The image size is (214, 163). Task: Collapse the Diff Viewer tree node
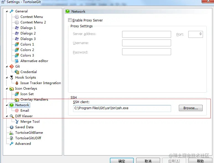[7, 116]
